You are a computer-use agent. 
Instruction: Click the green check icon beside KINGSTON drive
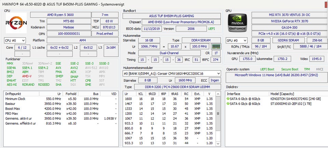(x=228, y=99)
